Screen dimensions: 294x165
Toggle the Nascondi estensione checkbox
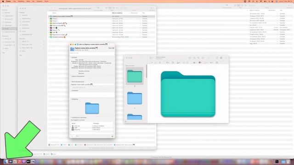click(x=72, y=88)
